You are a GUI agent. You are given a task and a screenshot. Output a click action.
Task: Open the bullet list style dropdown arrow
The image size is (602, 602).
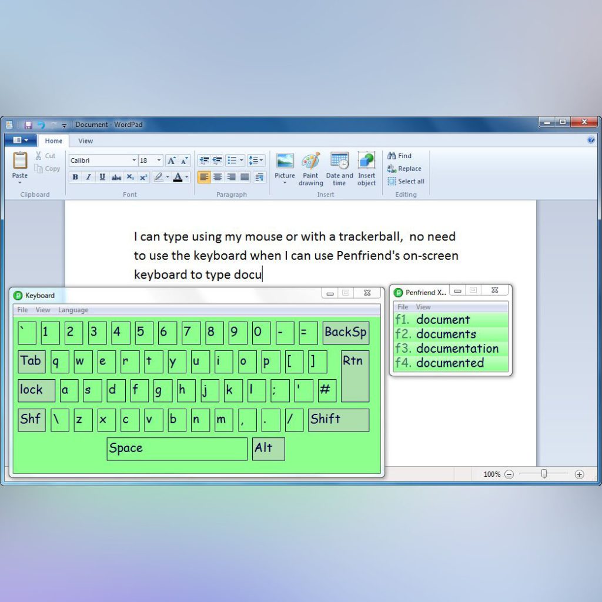242,160
